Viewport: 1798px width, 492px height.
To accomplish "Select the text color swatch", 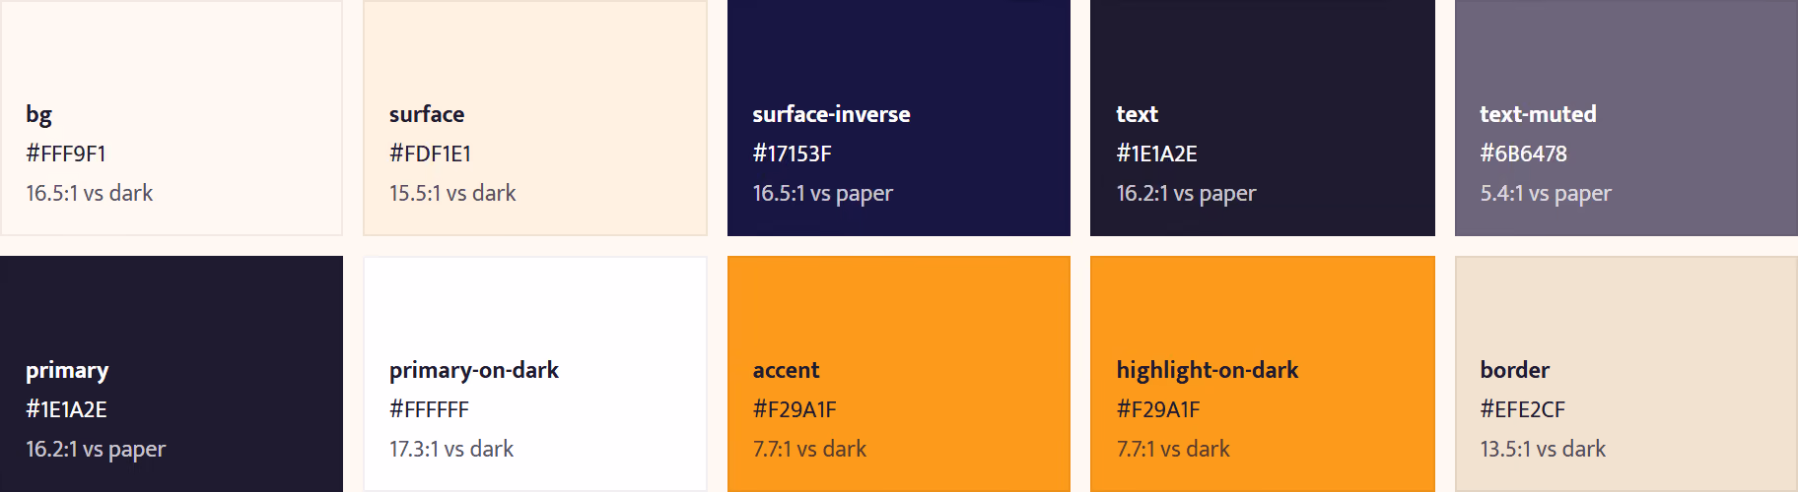I will coord(1263,118).
